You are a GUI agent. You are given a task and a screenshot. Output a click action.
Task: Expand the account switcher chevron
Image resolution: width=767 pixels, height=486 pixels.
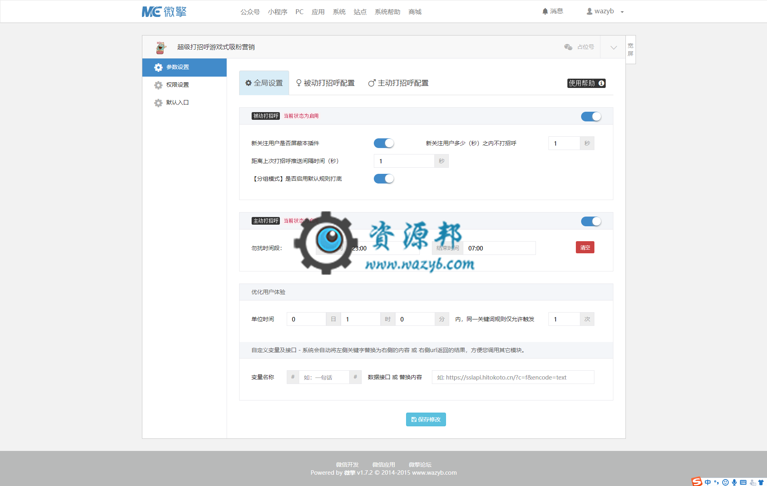coord(613,48)
